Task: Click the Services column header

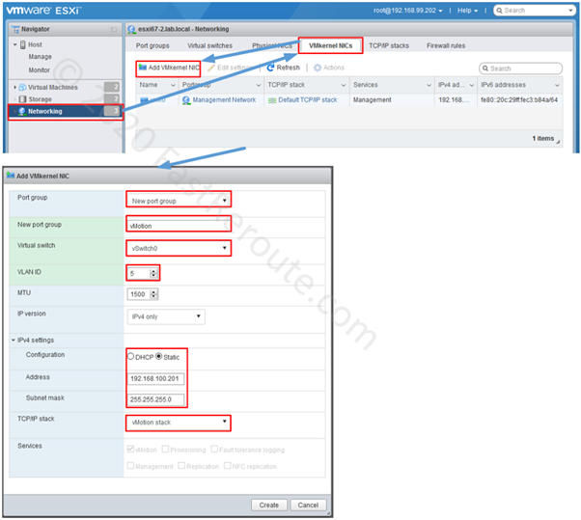Action: click(x=392, y=85)
